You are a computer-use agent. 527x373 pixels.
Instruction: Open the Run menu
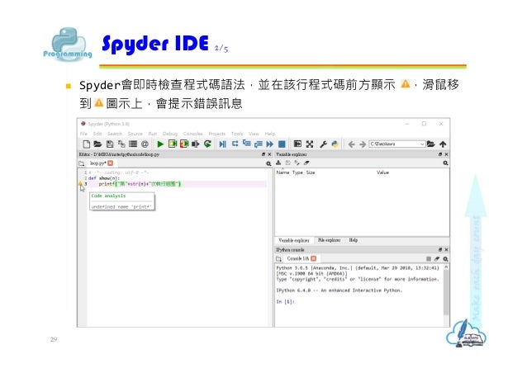[153, 134]
